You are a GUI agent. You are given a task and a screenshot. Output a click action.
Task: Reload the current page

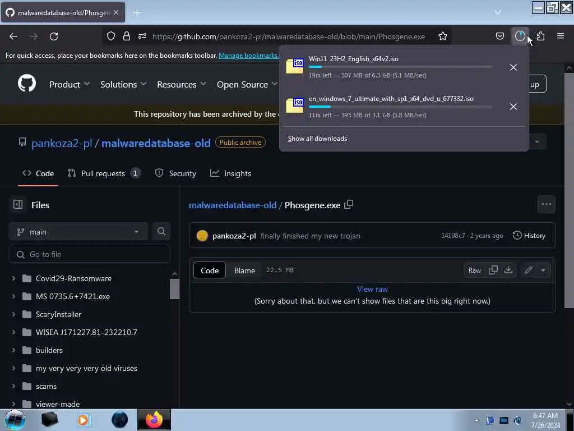54,36
